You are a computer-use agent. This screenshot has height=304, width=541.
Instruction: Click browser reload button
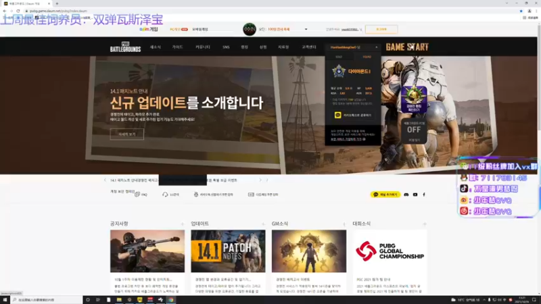coord(18,11)
